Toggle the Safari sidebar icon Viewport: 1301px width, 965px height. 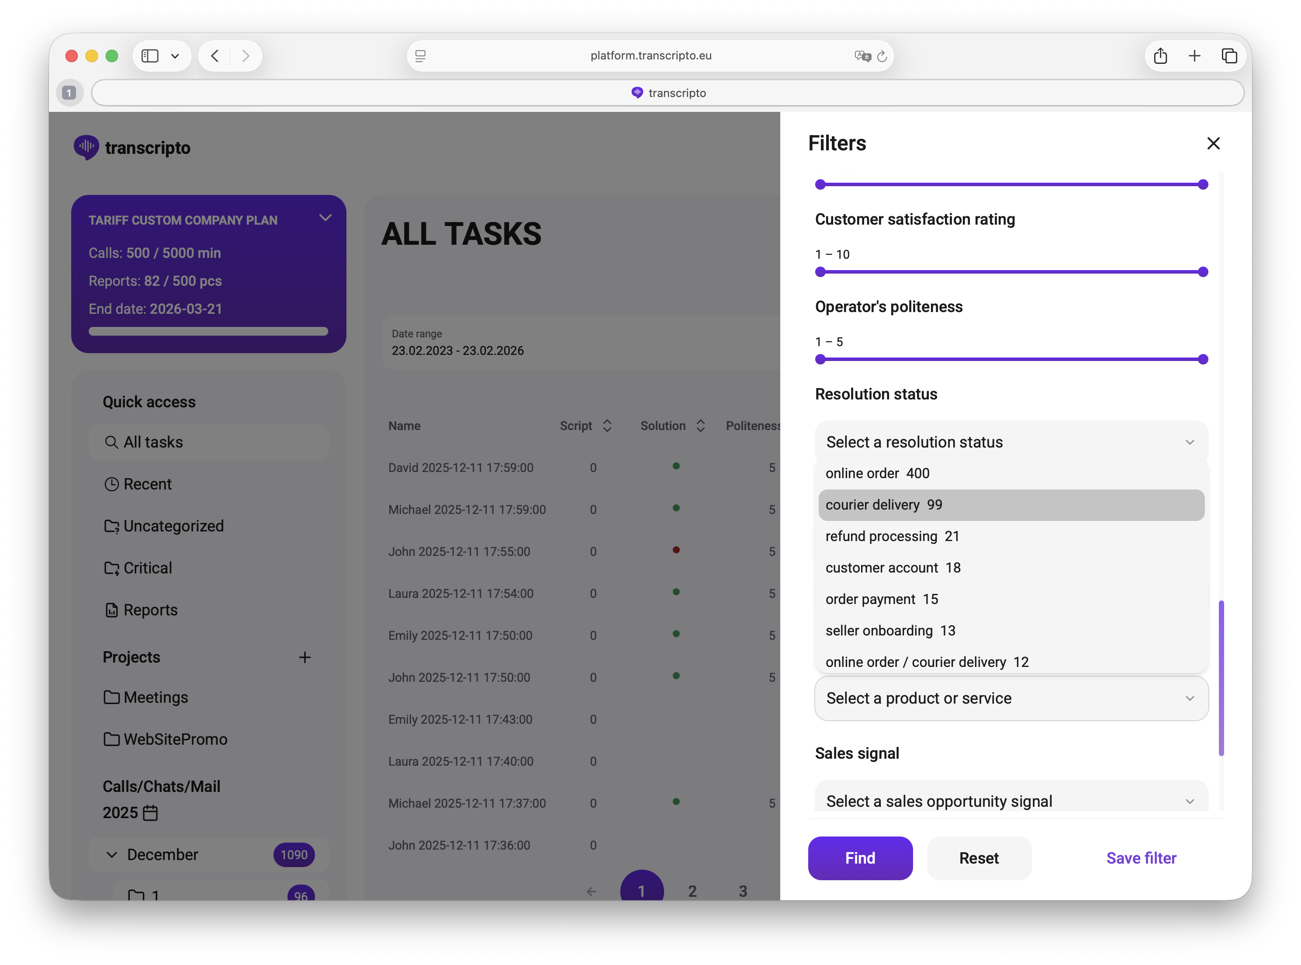point(150,56)
